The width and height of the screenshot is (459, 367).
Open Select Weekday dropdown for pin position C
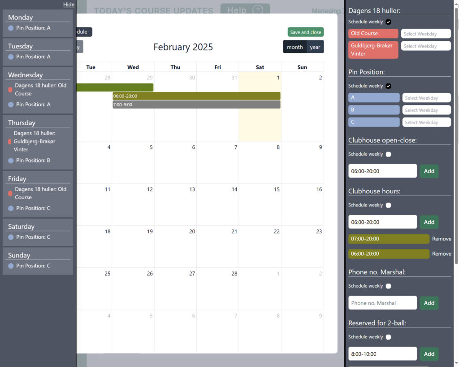click(427, 122)
